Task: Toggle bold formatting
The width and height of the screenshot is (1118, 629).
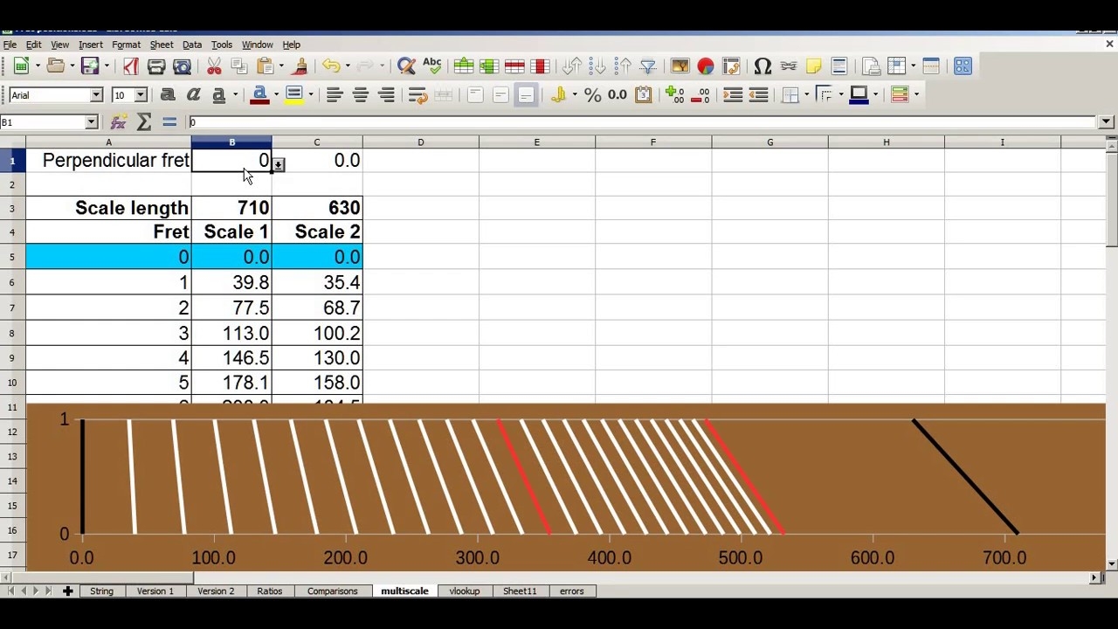Action: [x=168, y=95]
